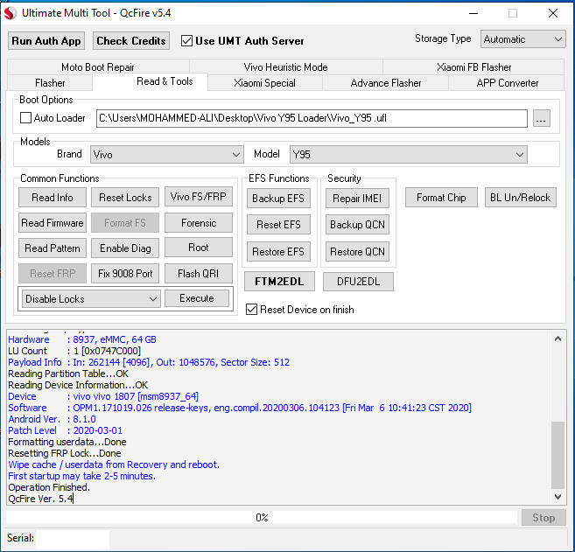
Task: Click the Execute button
Action: point(197,298)
